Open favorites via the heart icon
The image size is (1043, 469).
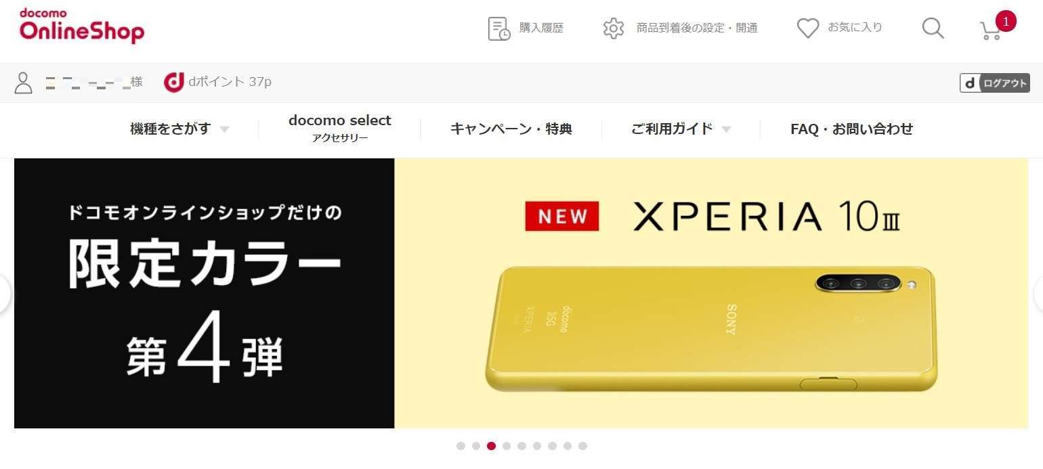pyautogui.click(x=808, y=28)
